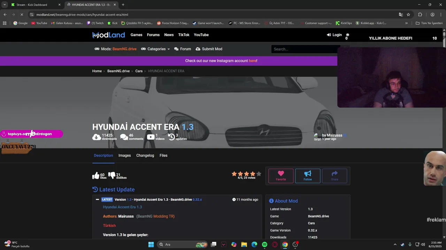The image size is (446, 250).
Task: Open a new browser tab
Action: pyautogui.click(x=123, y=5)
